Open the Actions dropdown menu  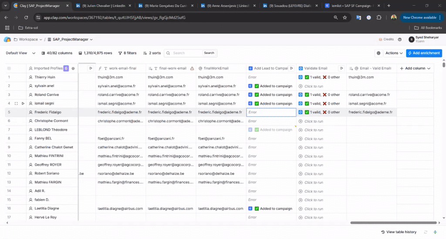point(394,53)
